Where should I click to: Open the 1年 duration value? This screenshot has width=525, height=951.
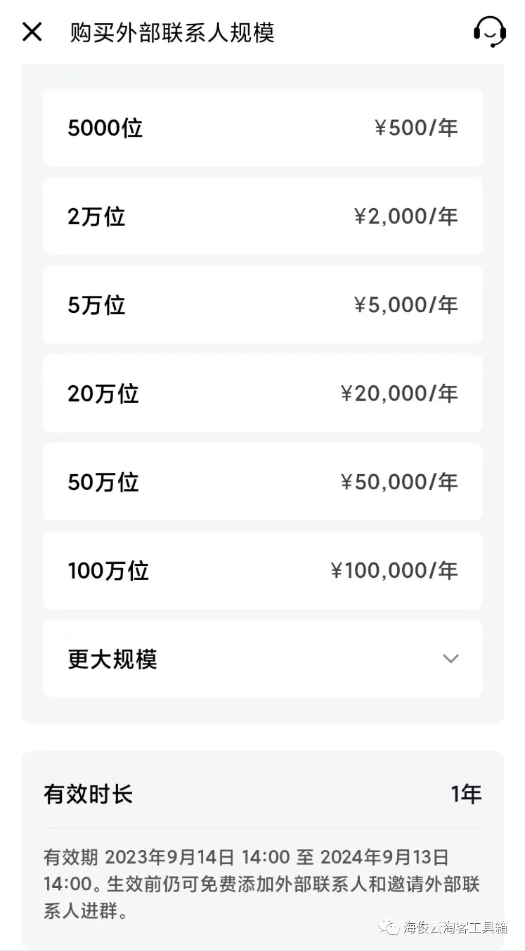tap(466, 793)
